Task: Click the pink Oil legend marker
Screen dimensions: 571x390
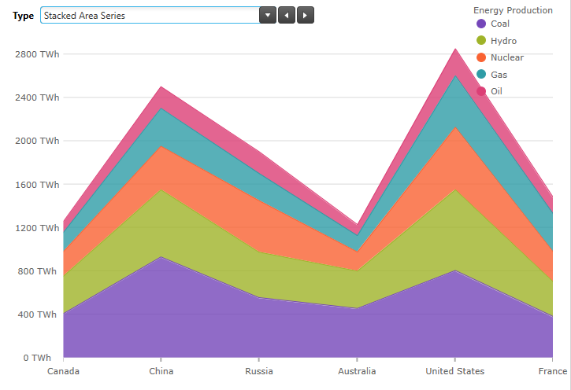Action: pos(481,91)
